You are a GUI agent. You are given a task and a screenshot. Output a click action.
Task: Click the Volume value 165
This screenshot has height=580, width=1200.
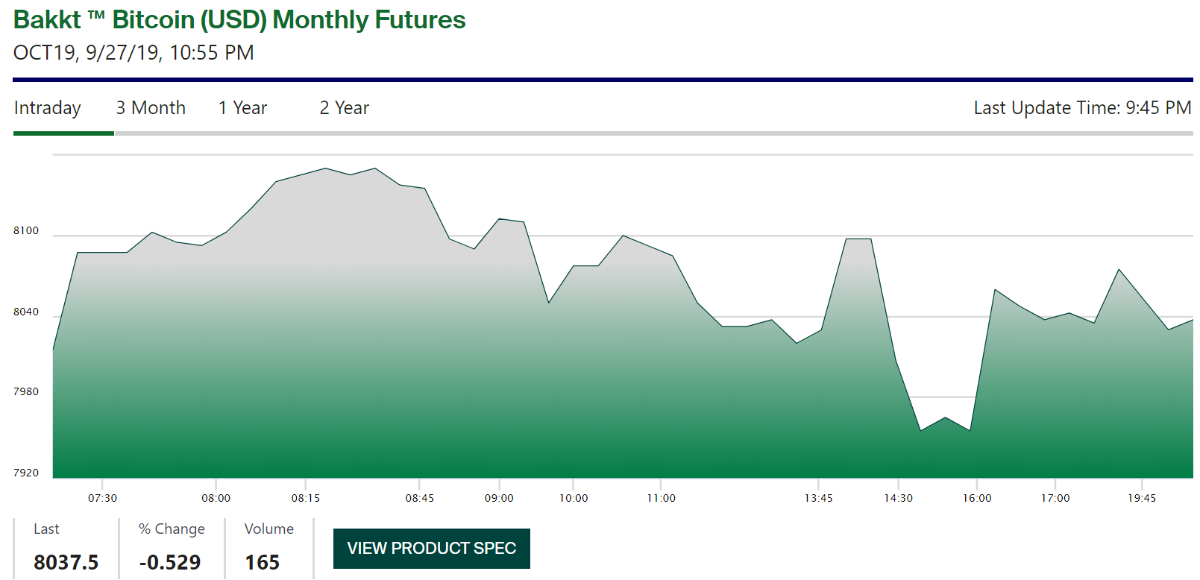262,562
